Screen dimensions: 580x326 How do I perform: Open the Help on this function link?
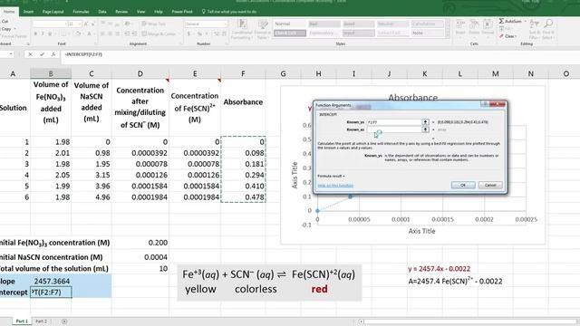pos(335,186)
